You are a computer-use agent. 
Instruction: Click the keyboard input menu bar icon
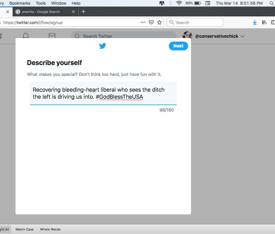point(208,3)
